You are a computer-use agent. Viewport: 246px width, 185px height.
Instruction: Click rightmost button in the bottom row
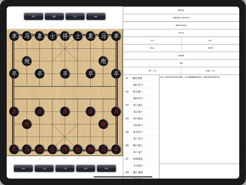[107, 168]
